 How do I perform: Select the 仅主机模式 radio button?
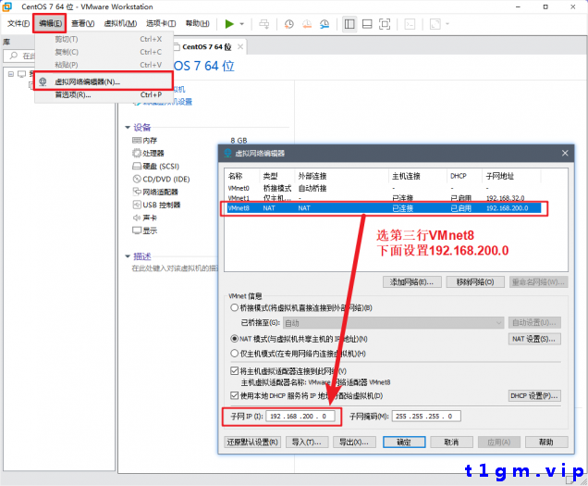coord(235,353)
